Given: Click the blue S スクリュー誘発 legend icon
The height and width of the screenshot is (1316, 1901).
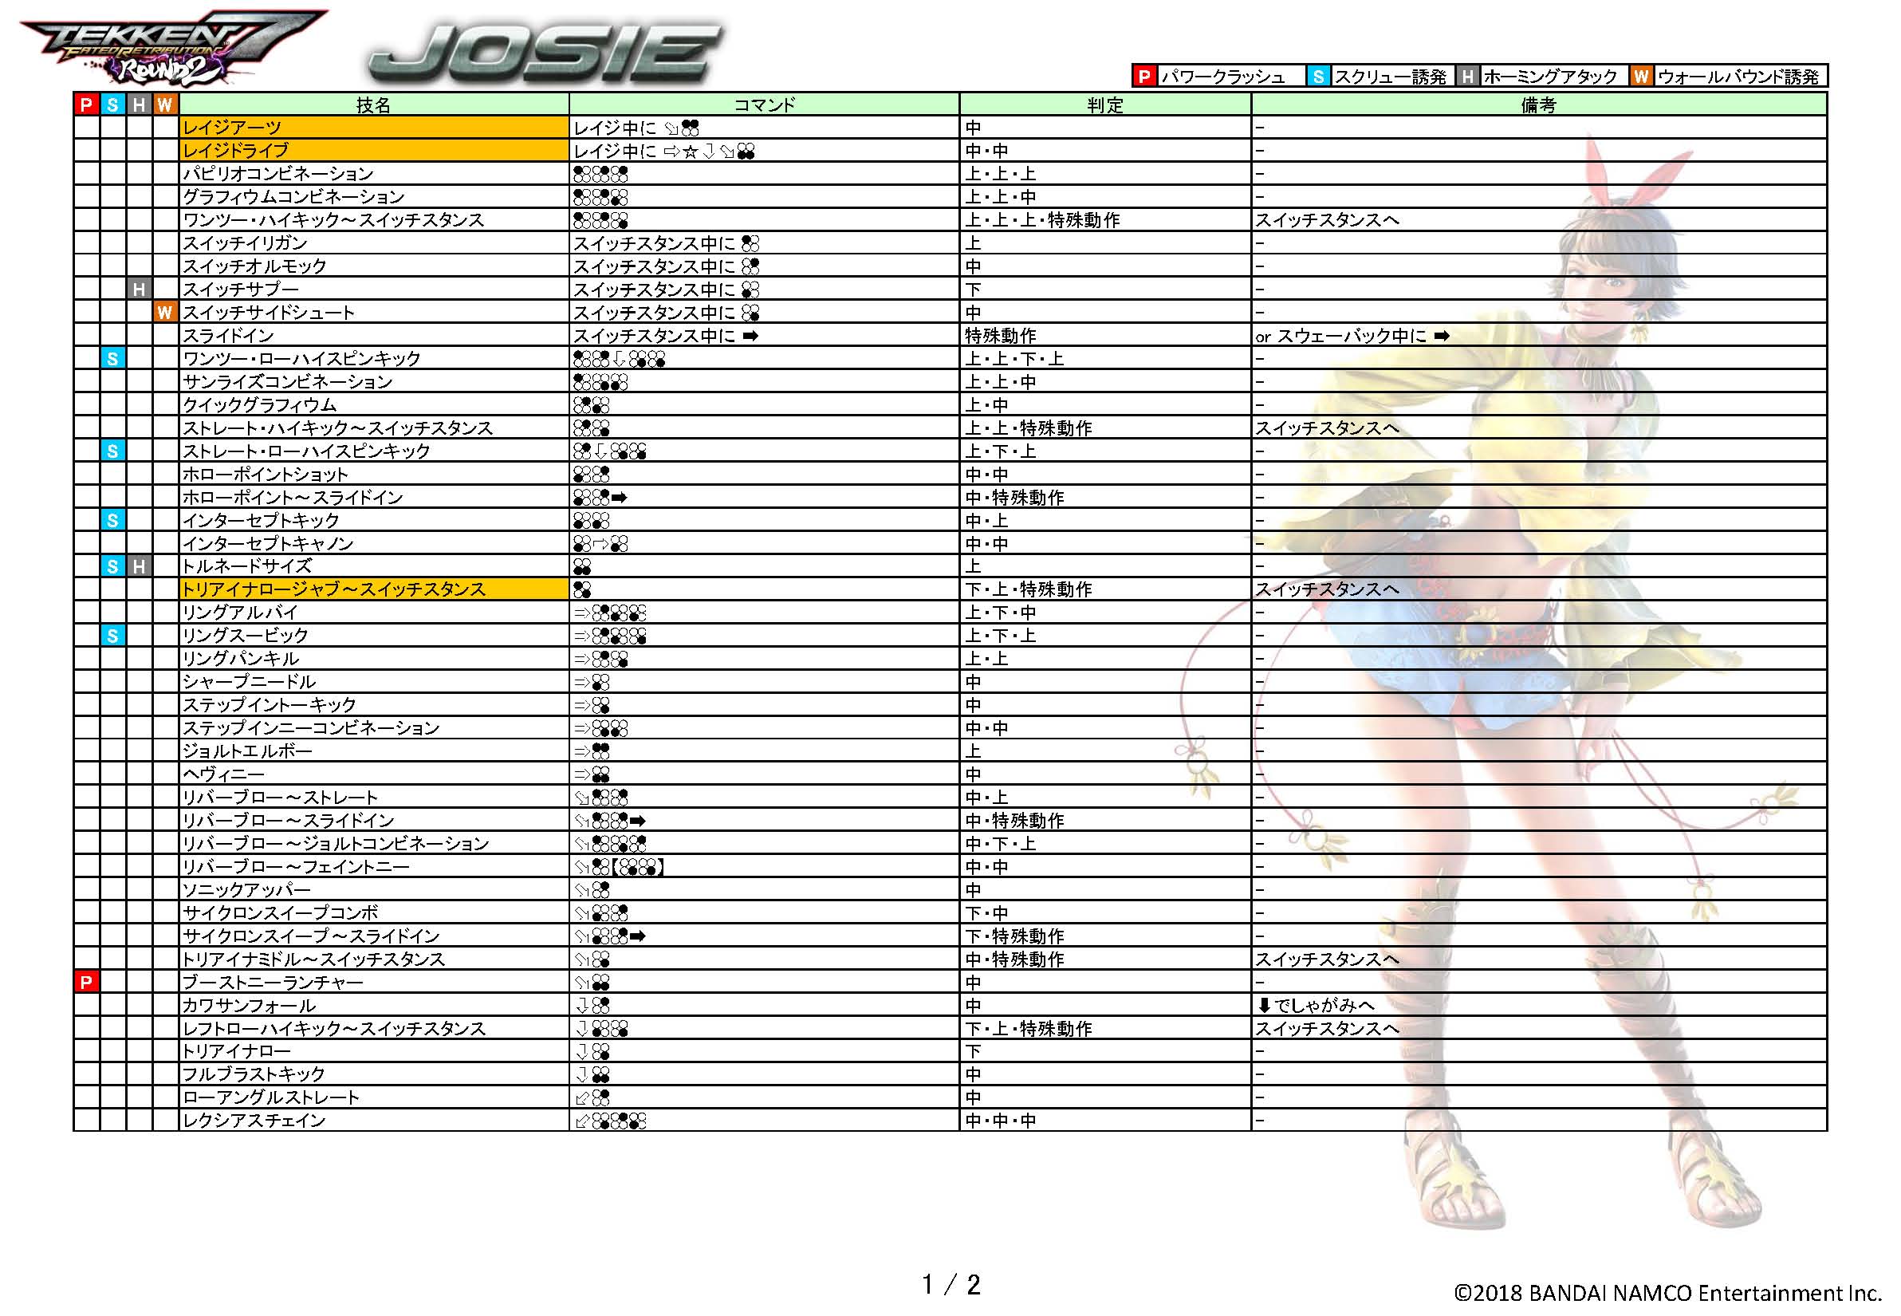Looking at the screenshot, I should pos(1318,77).
